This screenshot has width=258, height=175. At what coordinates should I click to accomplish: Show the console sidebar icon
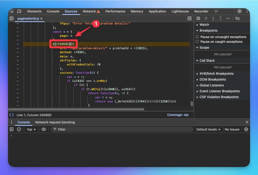coord(11,129)
